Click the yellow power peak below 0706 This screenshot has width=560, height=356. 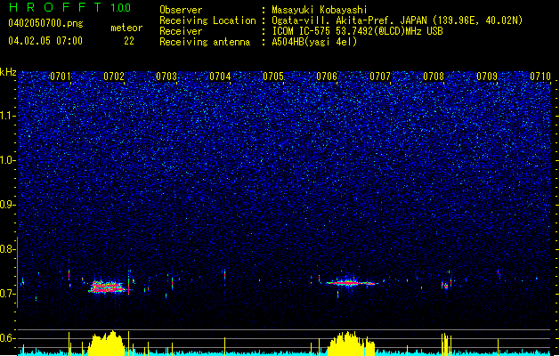pyautogui.click(x=351, y=344)
